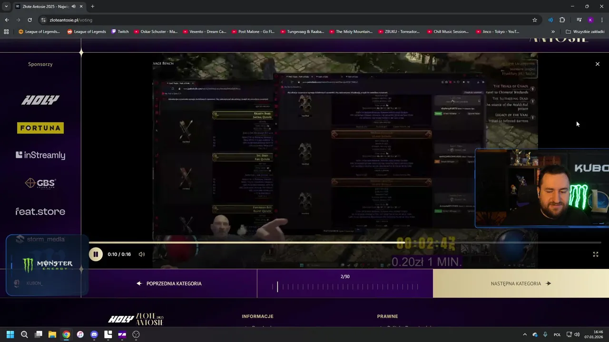This screenshot has width=609, height=342.
Task: Enter fullscreen video mode
Action: 595,254
